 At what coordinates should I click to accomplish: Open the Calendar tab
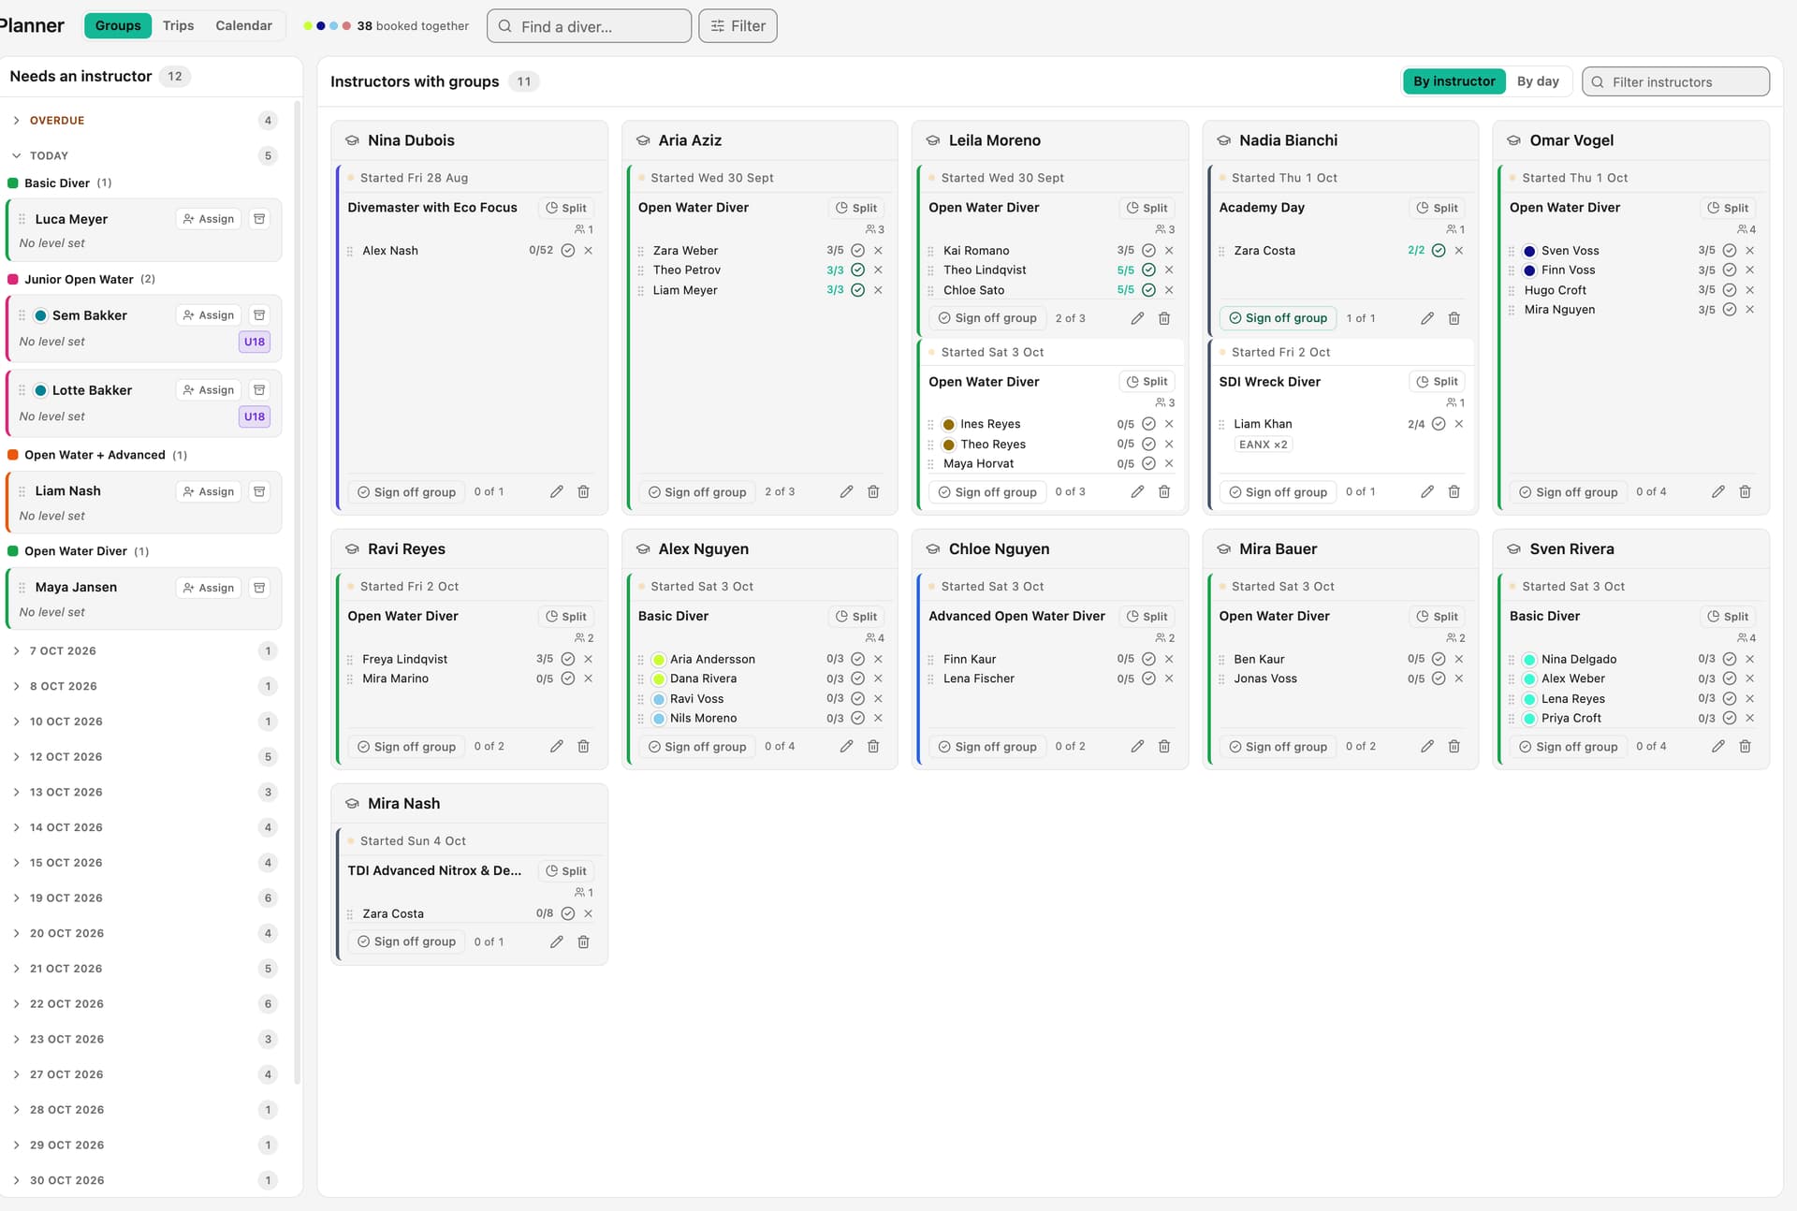pyautogui.click(x=243, y=26)
